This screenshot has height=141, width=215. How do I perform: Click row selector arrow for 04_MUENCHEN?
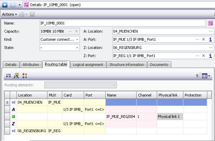tap(7, 102)
